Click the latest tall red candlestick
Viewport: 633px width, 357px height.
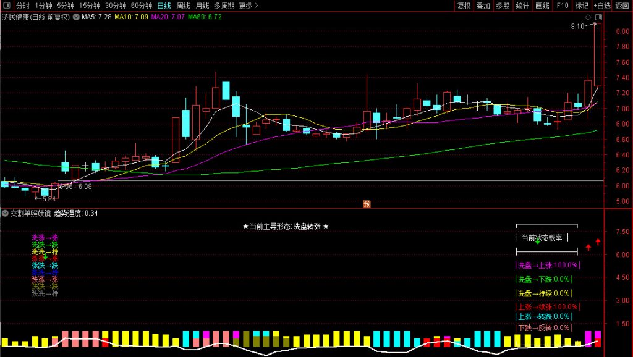(598, 54)
